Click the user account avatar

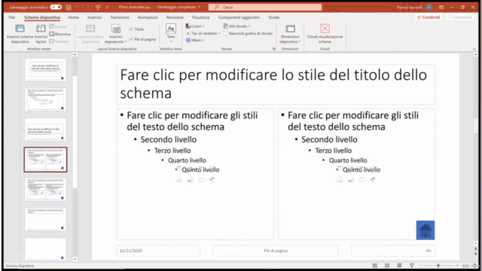tap(429, 7)
